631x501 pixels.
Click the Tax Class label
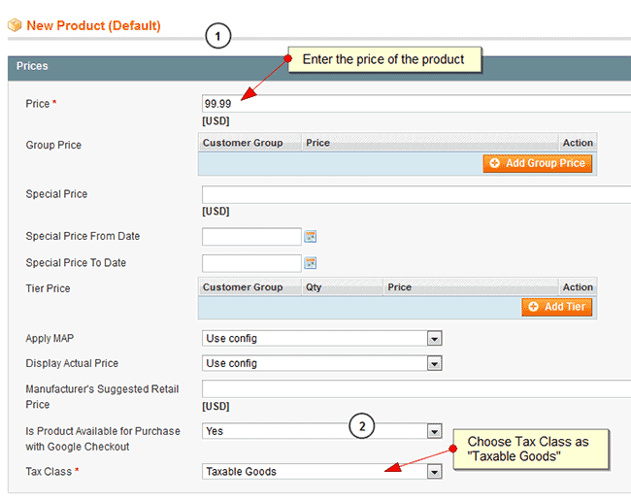[x=49, y=472]
